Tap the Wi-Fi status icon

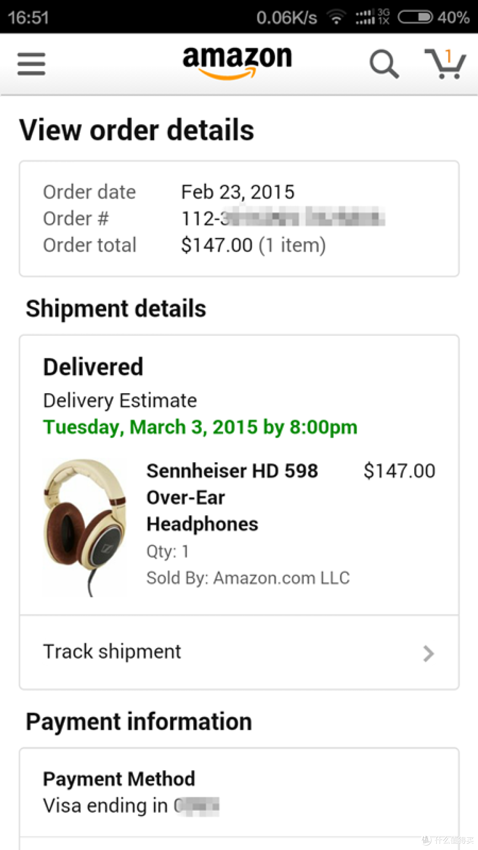pyautogui.click(x=336, y=18)
